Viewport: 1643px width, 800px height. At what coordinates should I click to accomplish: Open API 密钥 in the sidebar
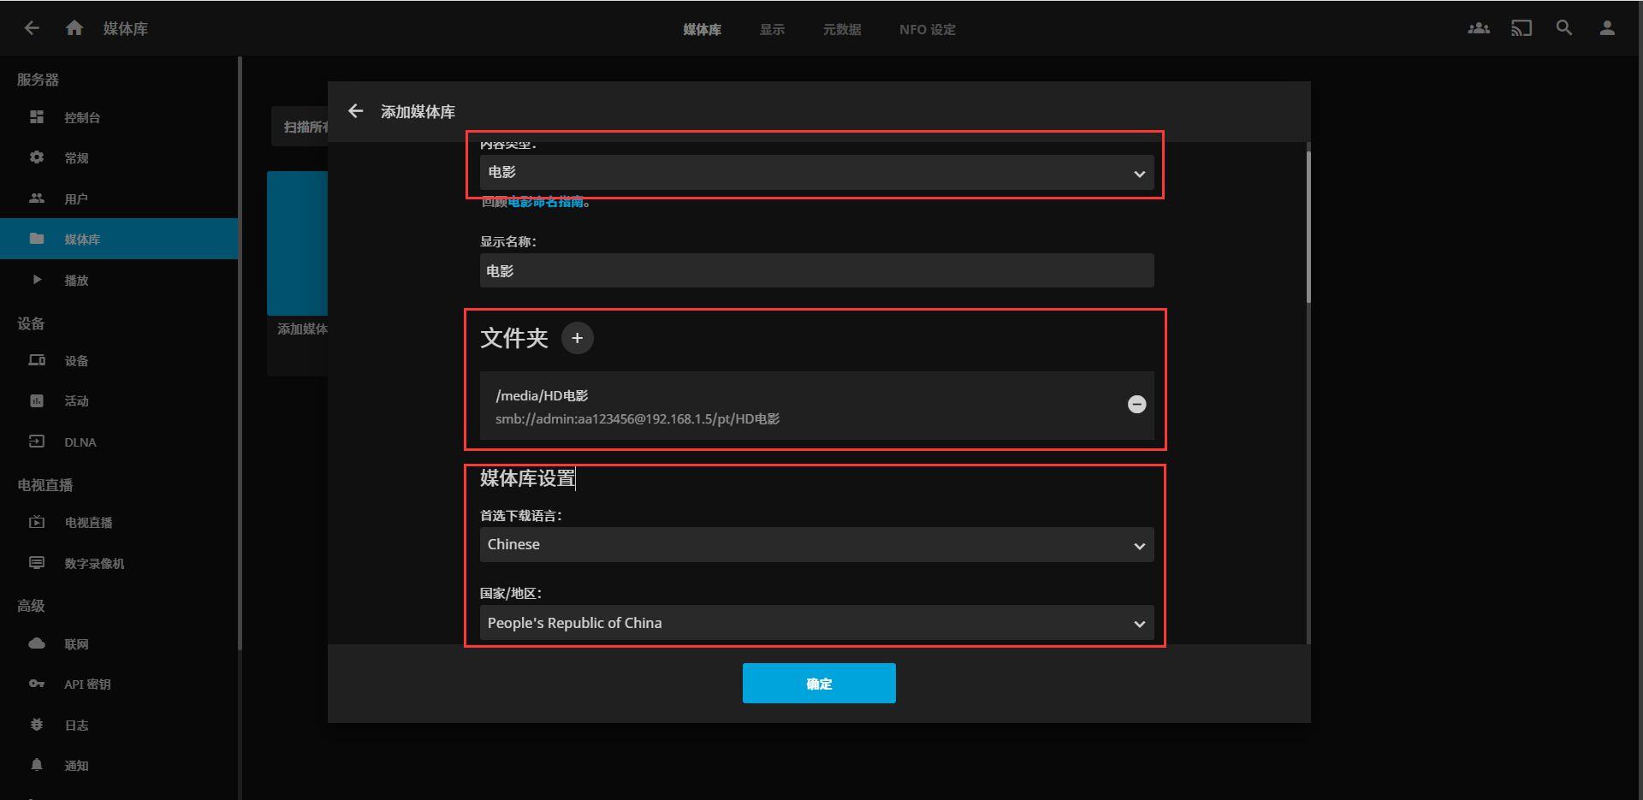coord(86,684)
